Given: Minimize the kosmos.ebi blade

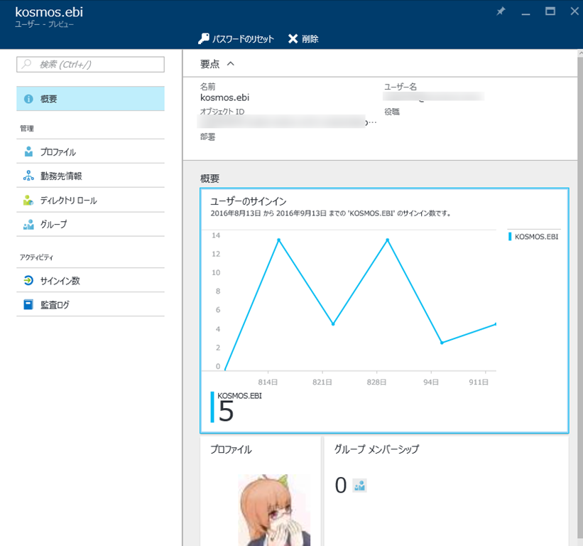Looking at the screenshot, I should click(525, 14).
